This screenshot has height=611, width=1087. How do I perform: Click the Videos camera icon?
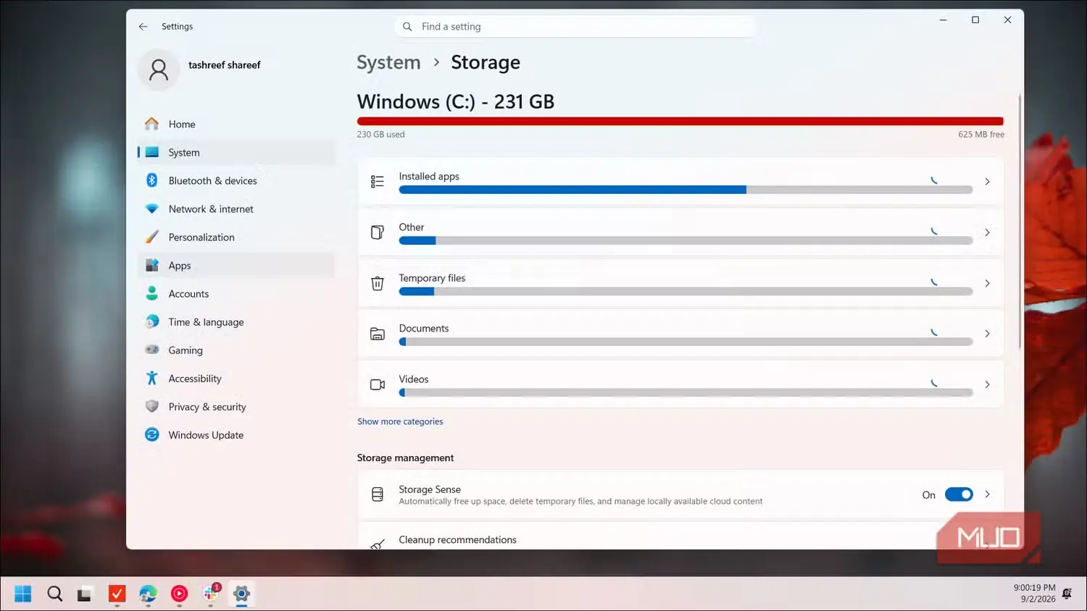tap(377, 384)
